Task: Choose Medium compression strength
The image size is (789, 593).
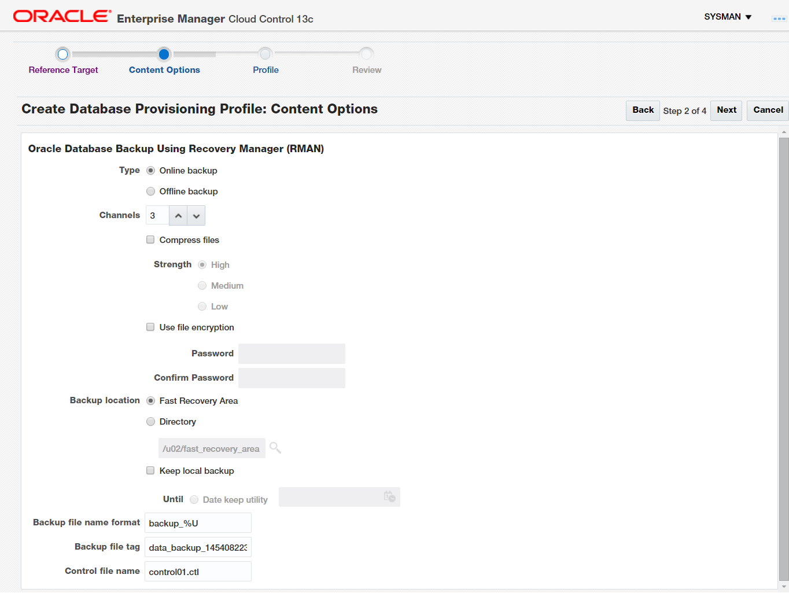Action: pyautogui.click(x=202, y=286)
